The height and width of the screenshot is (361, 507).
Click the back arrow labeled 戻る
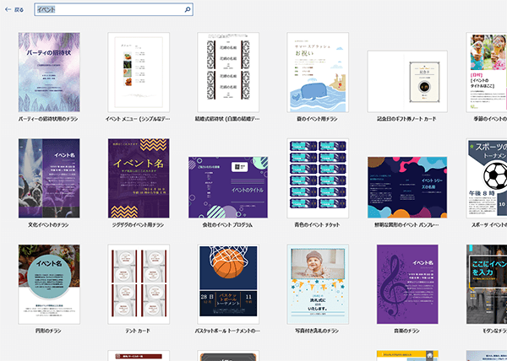[x=14, y=10]
